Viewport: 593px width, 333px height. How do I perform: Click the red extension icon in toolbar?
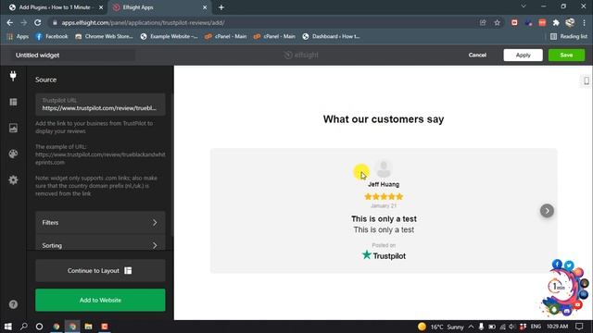point(514,22)
